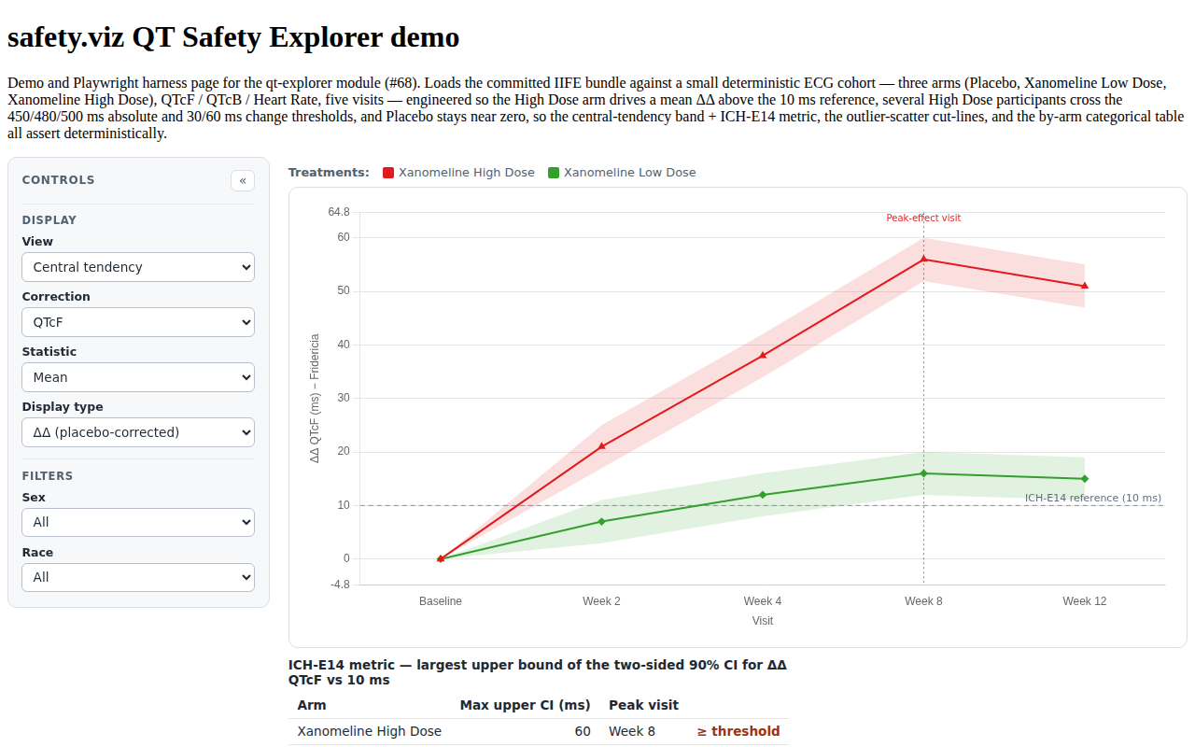1195x747 pixels.
Task: Click the CONTROLS panel heading
Action: [58, 180]
